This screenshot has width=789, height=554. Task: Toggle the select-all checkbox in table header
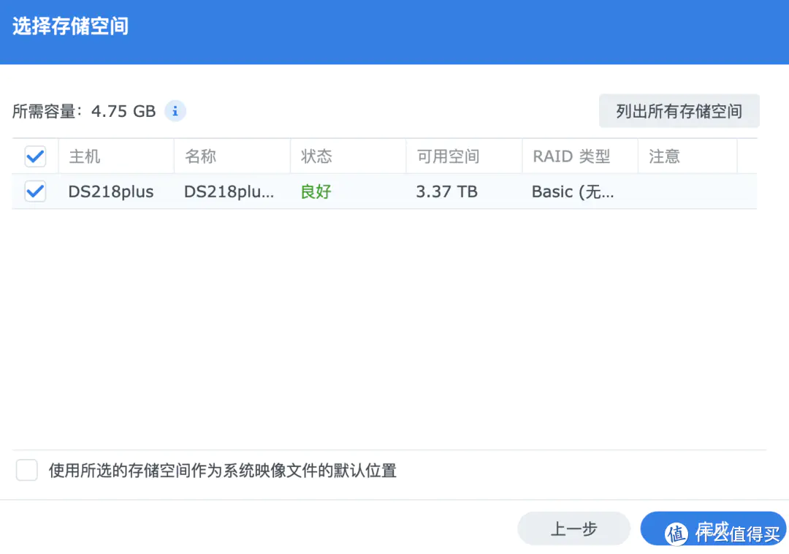click(35, 156)
